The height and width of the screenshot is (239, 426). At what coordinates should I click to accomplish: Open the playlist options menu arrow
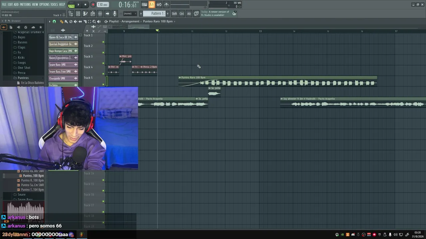coord(50,22)
